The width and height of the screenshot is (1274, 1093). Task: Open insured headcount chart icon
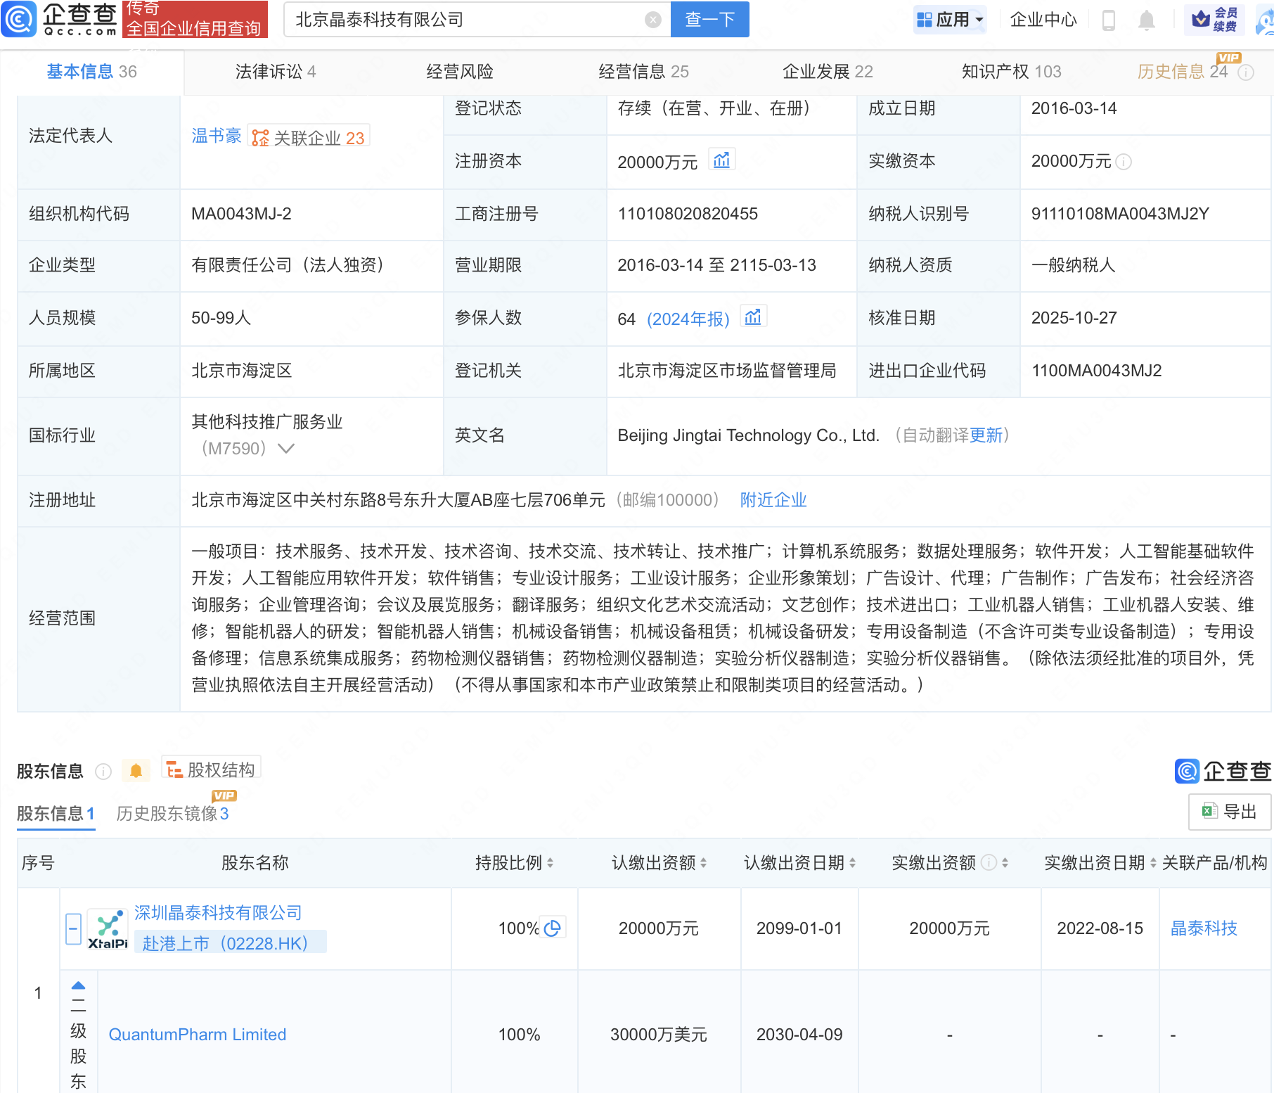753,317
